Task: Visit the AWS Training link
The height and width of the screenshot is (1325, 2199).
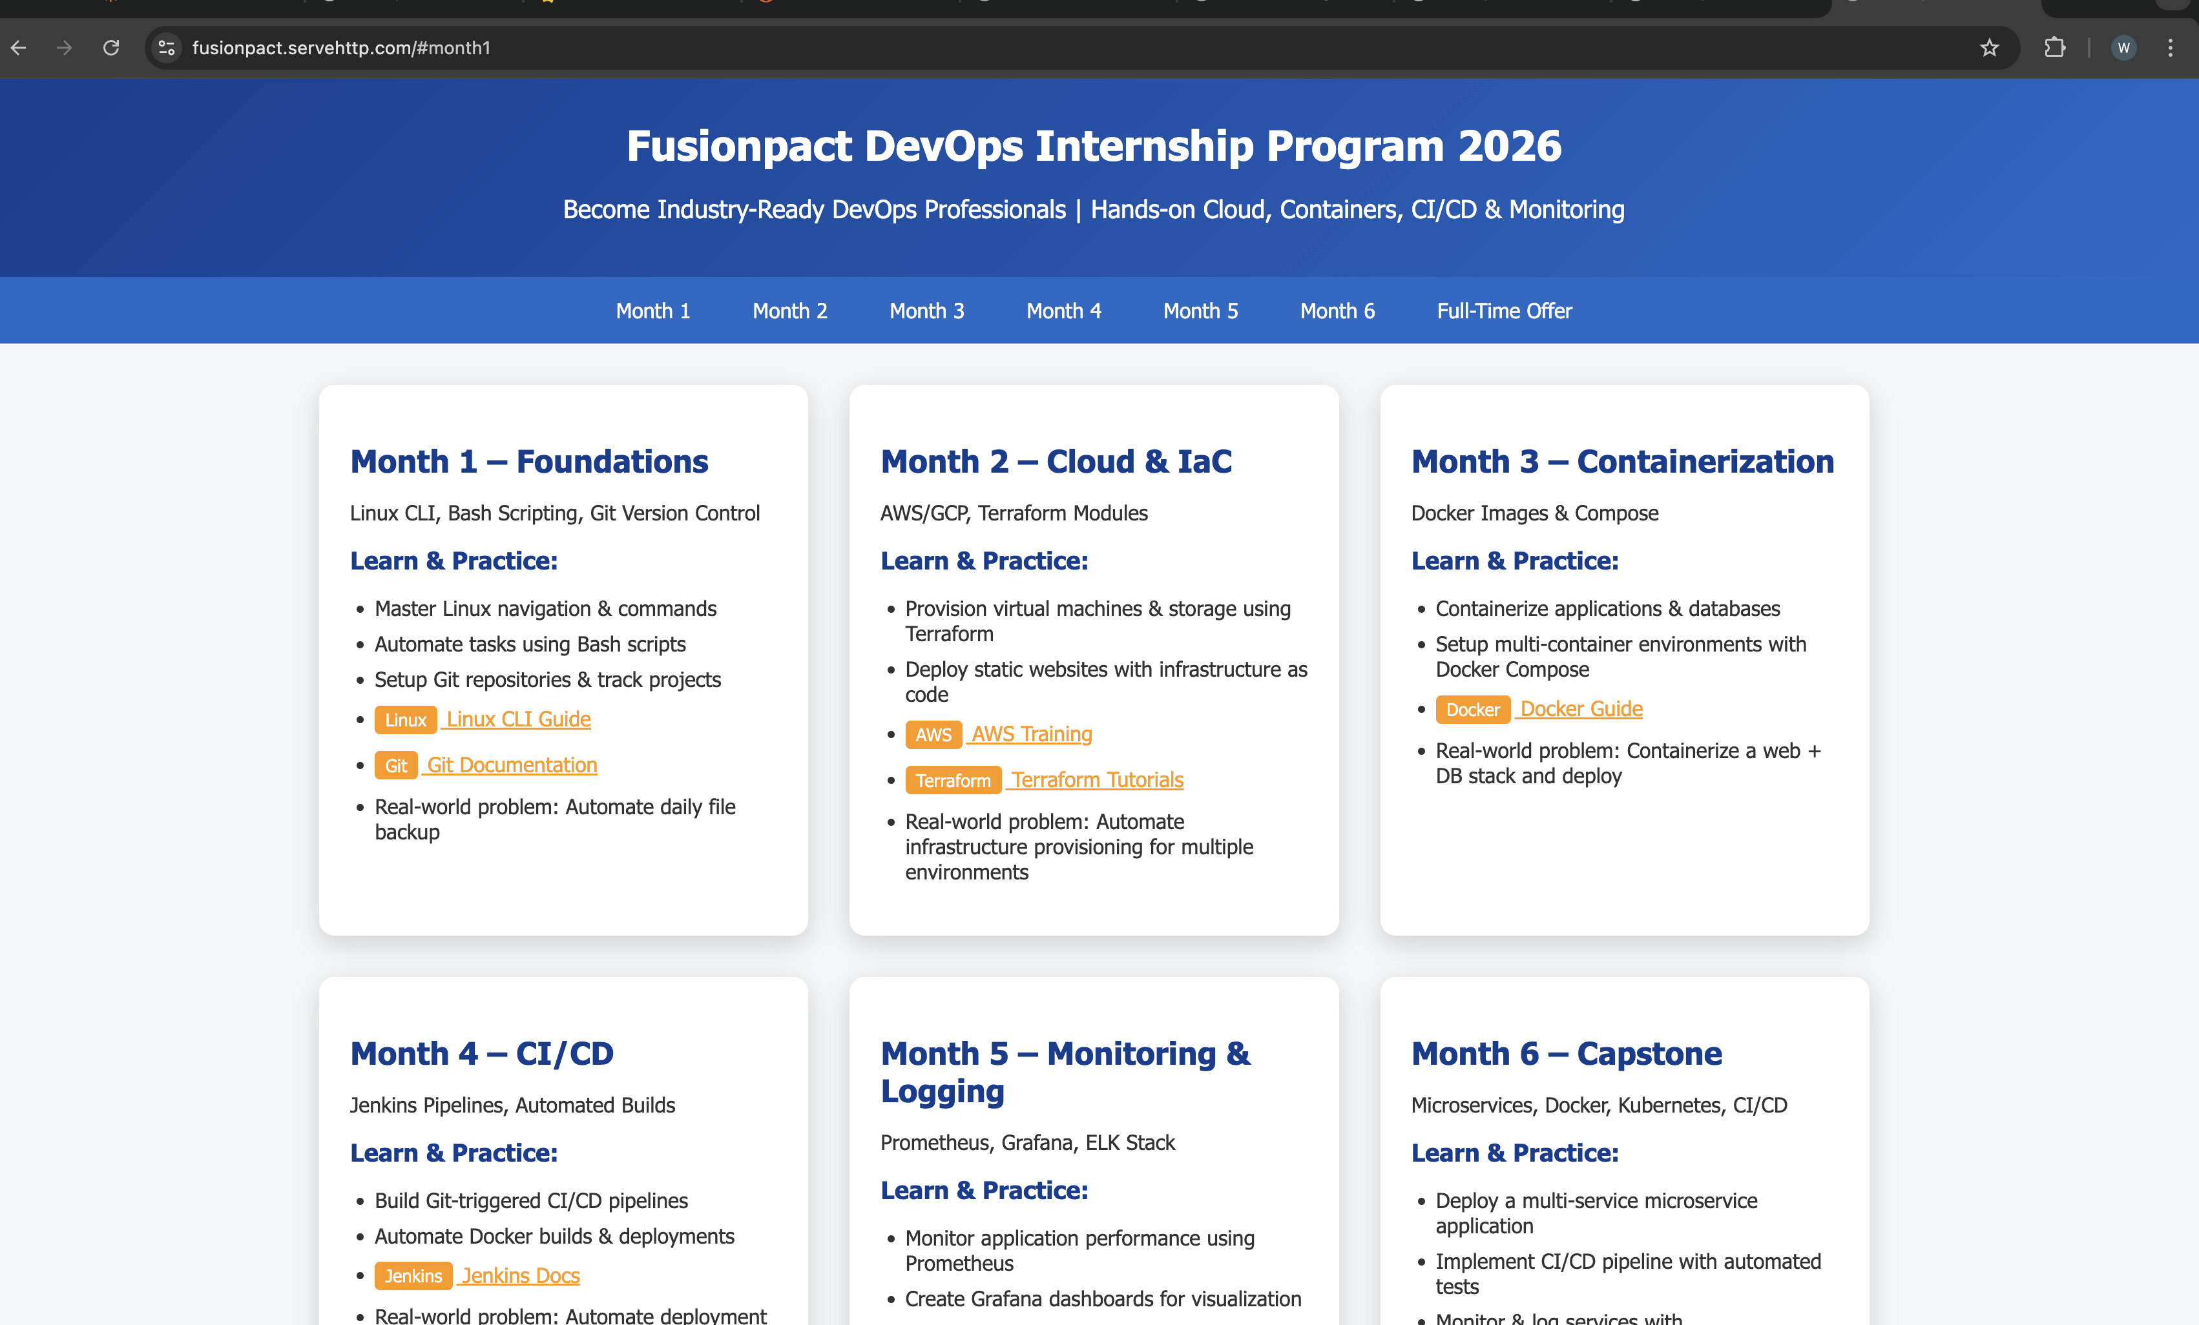Action: click(x=1031, y=734)
